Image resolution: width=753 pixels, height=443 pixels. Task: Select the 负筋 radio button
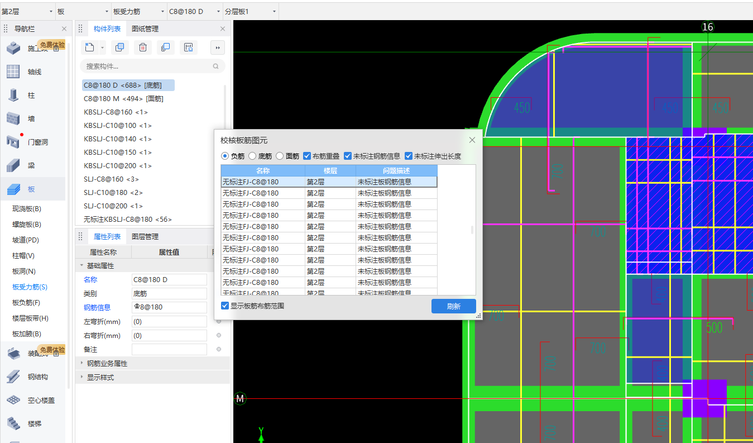pos(225,156)
